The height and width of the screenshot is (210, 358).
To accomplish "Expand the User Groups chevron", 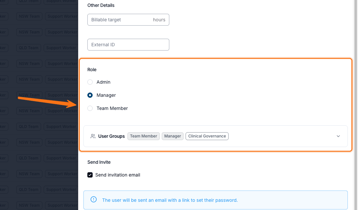I will pos(338,136).
